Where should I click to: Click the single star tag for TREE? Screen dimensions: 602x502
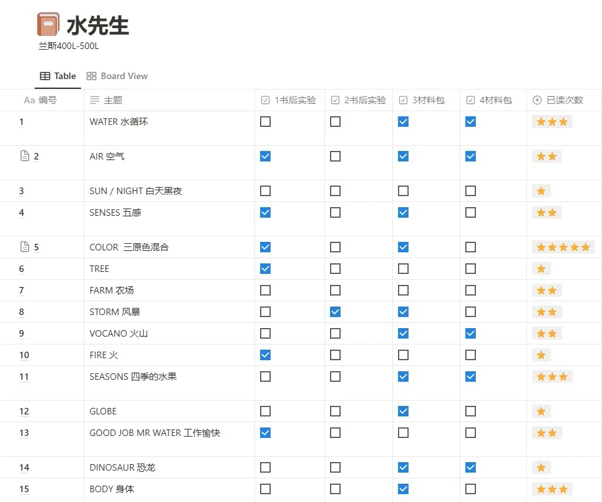point(541,269)
